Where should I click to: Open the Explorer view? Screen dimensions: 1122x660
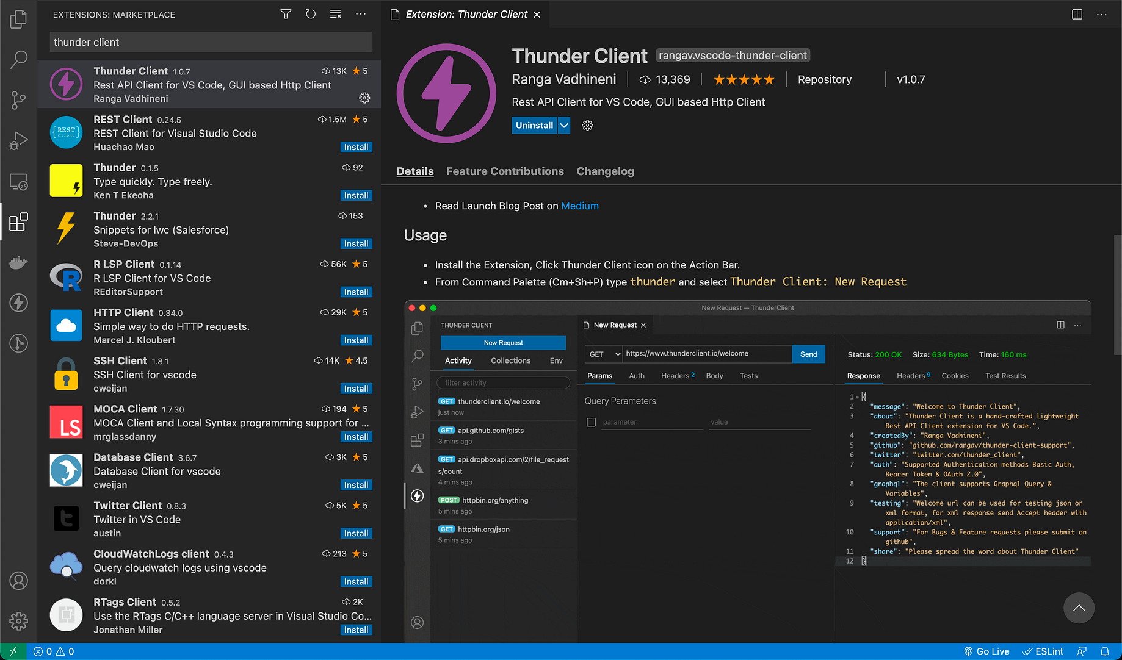pyautogui.click(x=18, y=19)
